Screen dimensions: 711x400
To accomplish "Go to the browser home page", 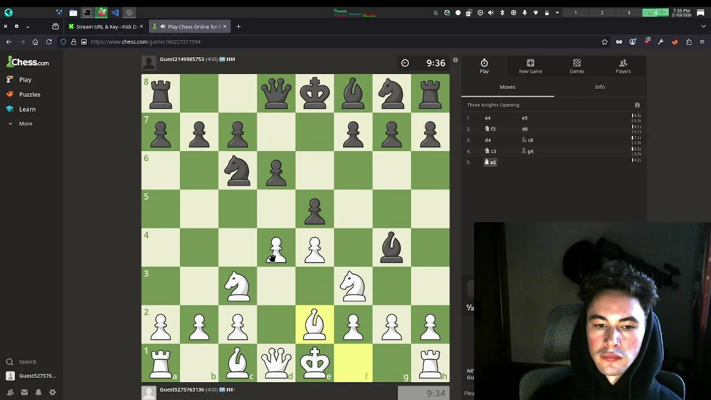I will click(35, 42).
